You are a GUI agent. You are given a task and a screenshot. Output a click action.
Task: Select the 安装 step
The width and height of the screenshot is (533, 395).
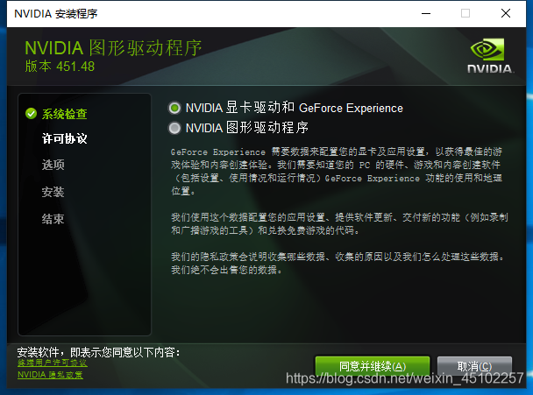(53, 192)
